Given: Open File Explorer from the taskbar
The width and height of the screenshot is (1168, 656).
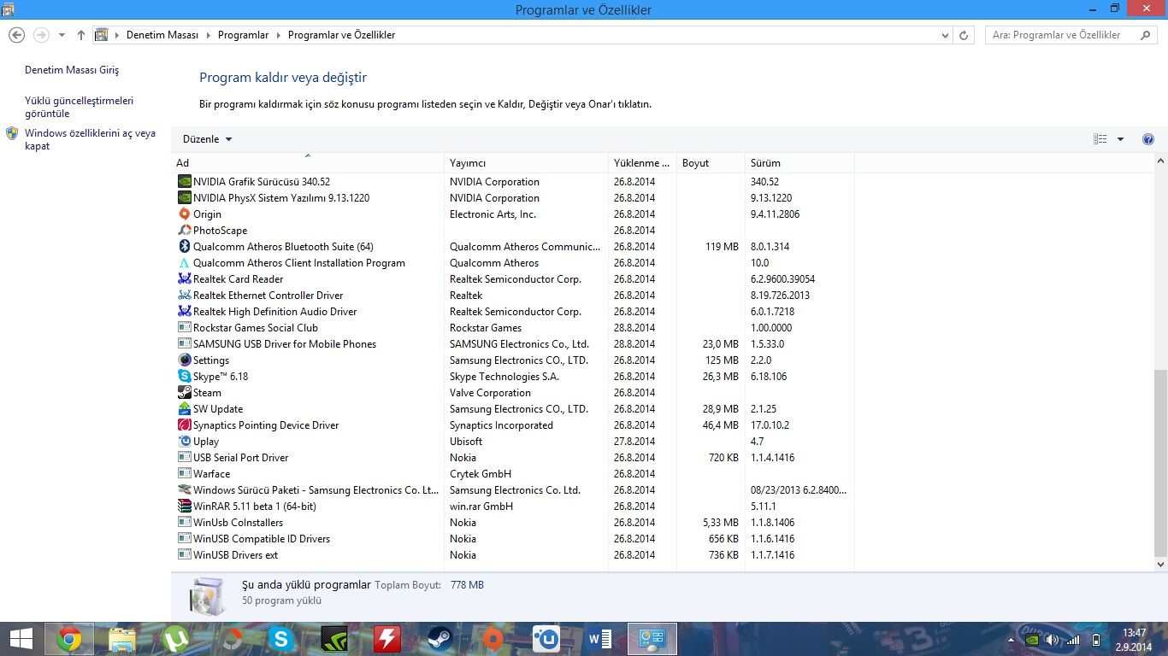Looking at the screenshot, I should tap(122, 639).
